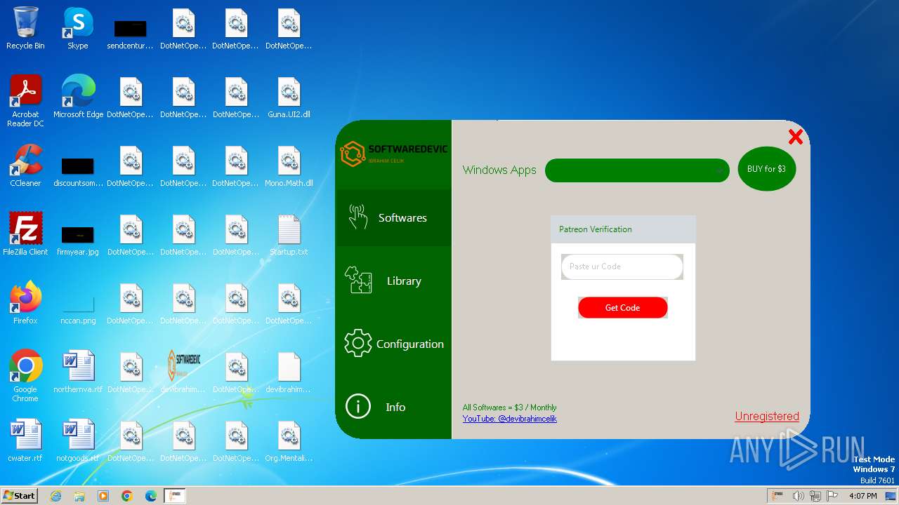Open the Configuration section in sidebar
Viewport: 899px width, 505px height.
tap(393, 344)
